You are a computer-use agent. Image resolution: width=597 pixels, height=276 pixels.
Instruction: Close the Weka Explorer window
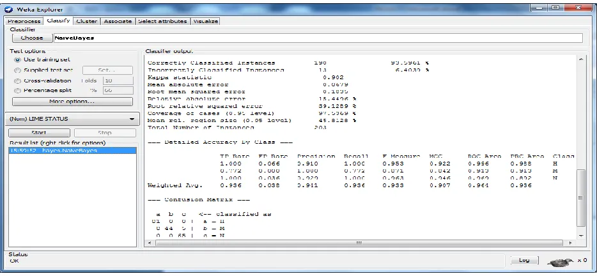point(578,8)
